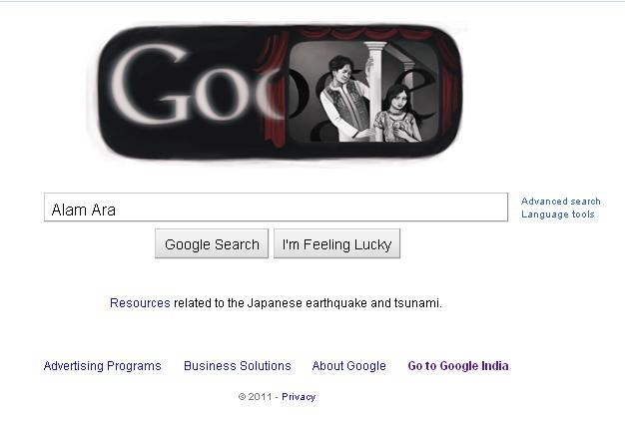Open the Alam Ara film screen doodle

click(363, 91)
